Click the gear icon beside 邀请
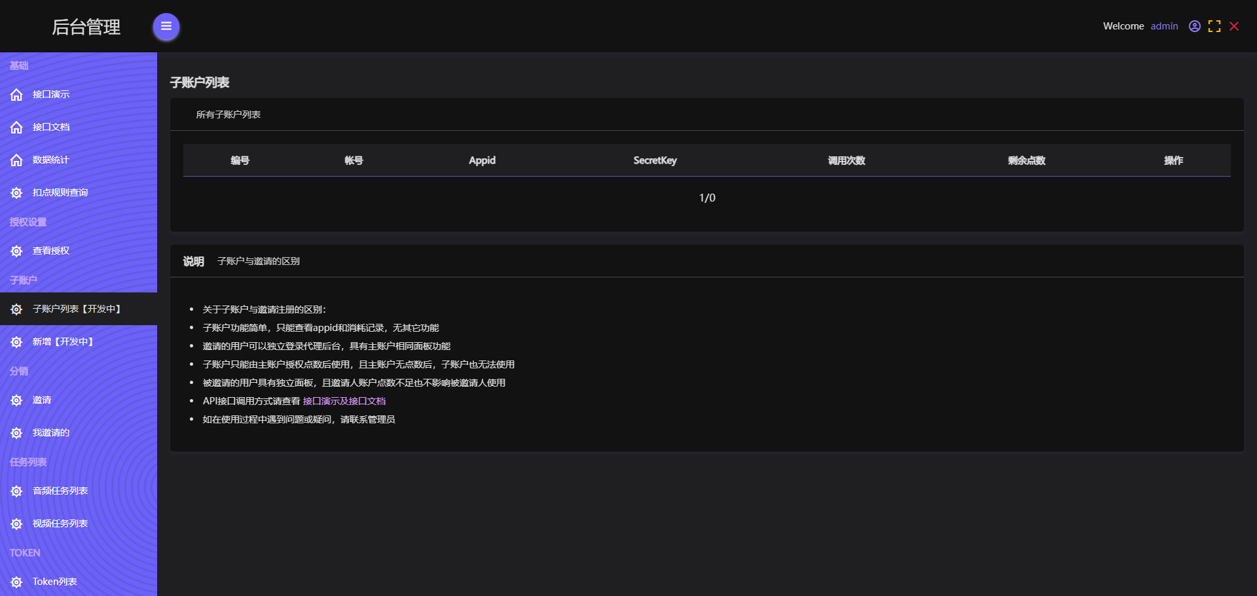 (17, 400)
